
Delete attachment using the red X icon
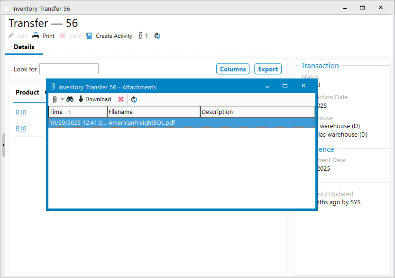click(121, 99)
